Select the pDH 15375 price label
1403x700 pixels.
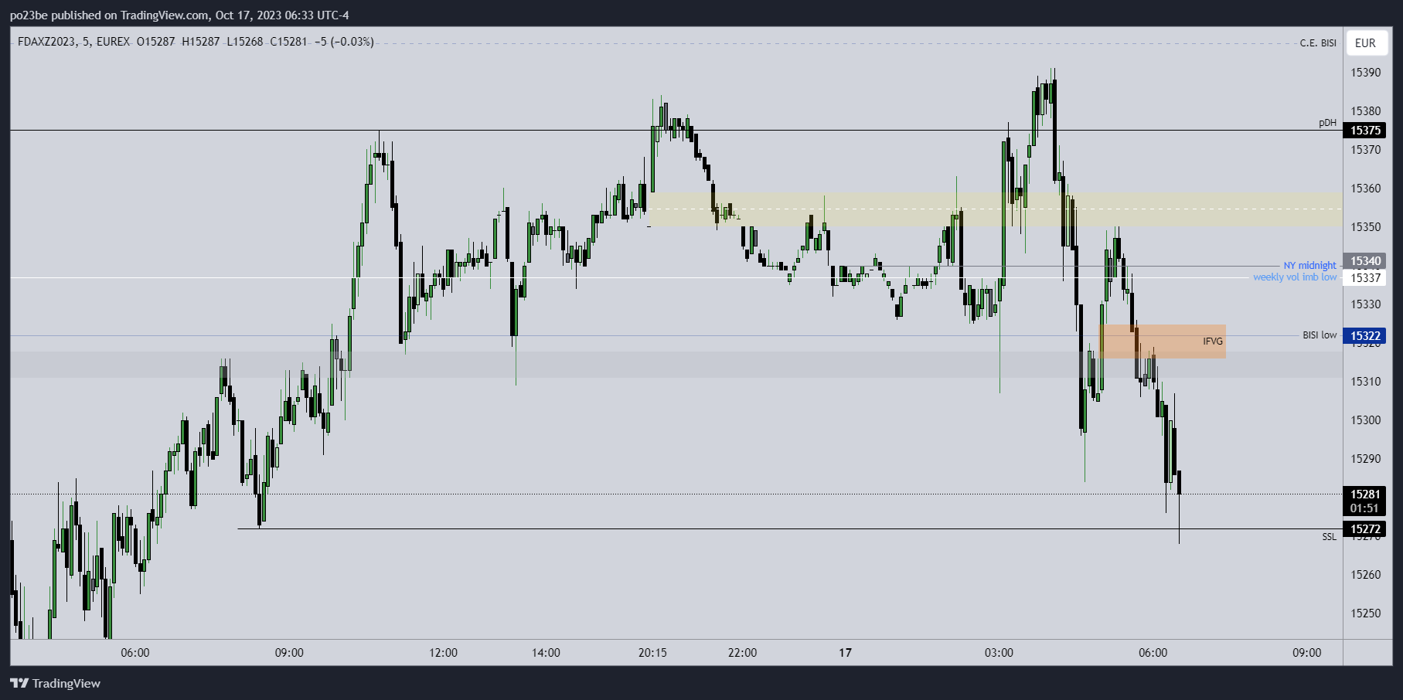(x=1365, y=131)
